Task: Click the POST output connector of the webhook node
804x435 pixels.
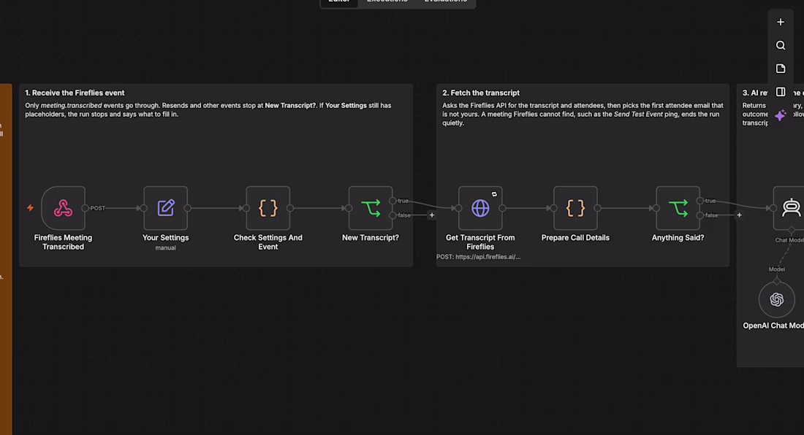Action: coord(85,208)
